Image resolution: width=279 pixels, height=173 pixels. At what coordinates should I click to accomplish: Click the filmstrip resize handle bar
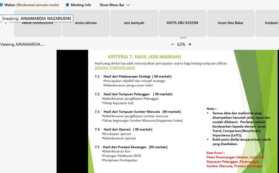click(183, 38)
